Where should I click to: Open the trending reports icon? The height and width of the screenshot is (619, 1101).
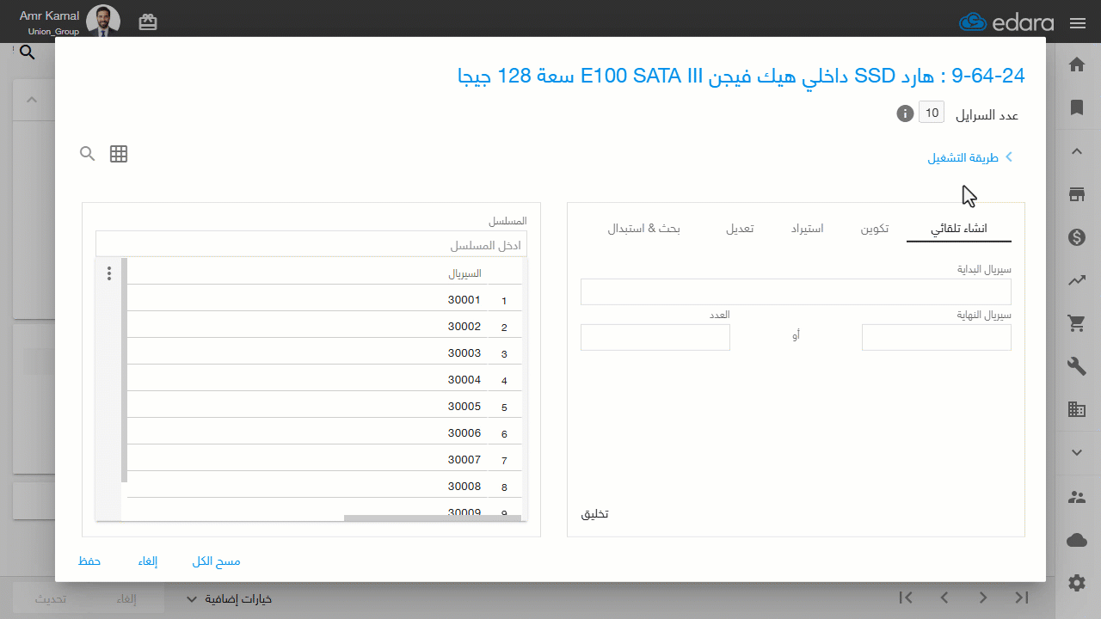(x=1076, y=280)
